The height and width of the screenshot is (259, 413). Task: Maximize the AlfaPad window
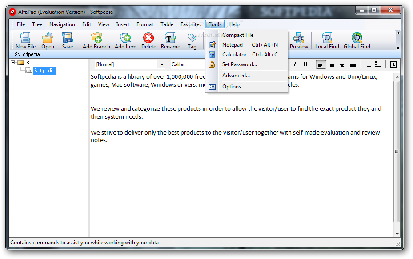[373, 10]
